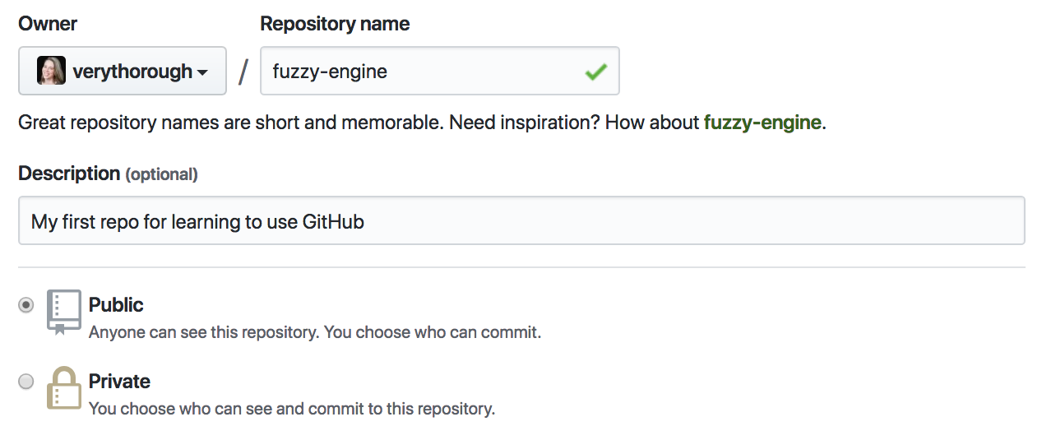Click the green checkmark in name field

pyautogui.click(x=596, y=72)
